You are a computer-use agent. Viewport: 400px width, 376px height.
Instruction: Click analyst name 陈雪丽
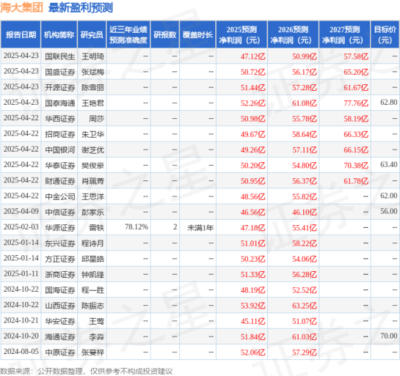[x=93, y=87]
